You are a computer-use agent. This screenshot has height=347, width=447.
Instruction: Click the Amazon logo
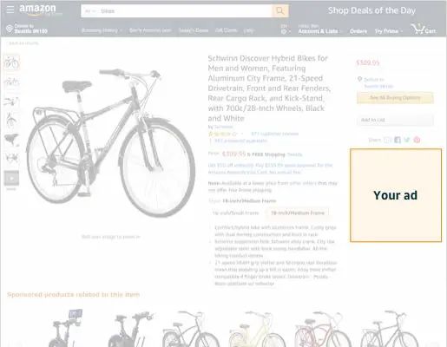tap(37, 10)
